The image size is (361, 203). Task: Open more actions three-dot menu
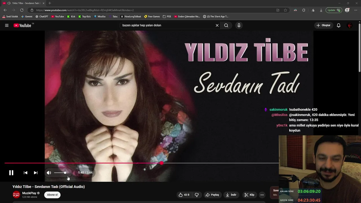262,195
